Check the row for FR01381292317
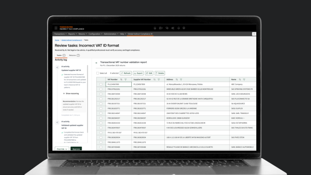Image resolution: width=311 pixels, height=175 pixels. (101, 99)
